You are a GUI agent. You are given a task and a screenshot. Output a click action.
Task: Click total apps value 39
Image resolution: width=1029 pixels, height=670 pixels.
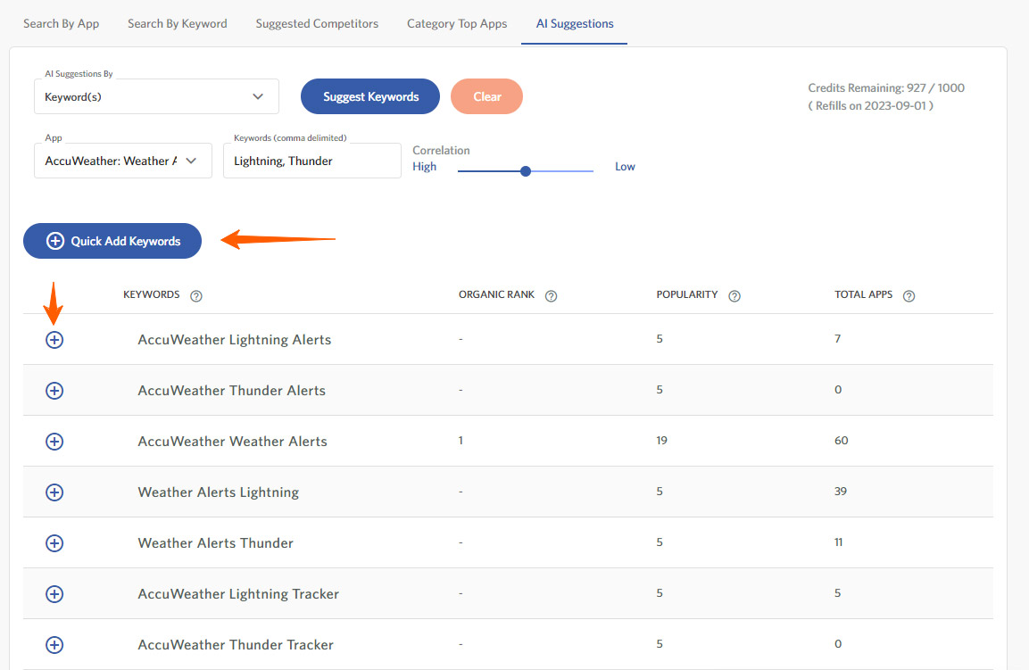click(x=841, y=492)
